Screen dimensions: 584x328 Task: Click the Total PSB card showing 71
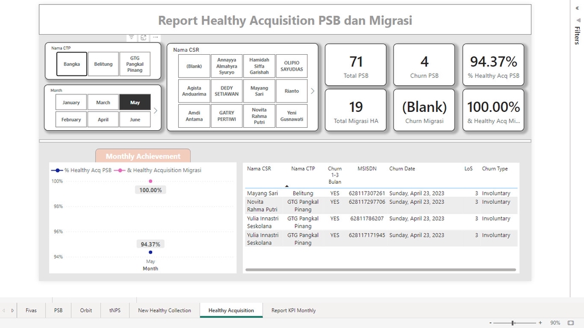[356, 65]
